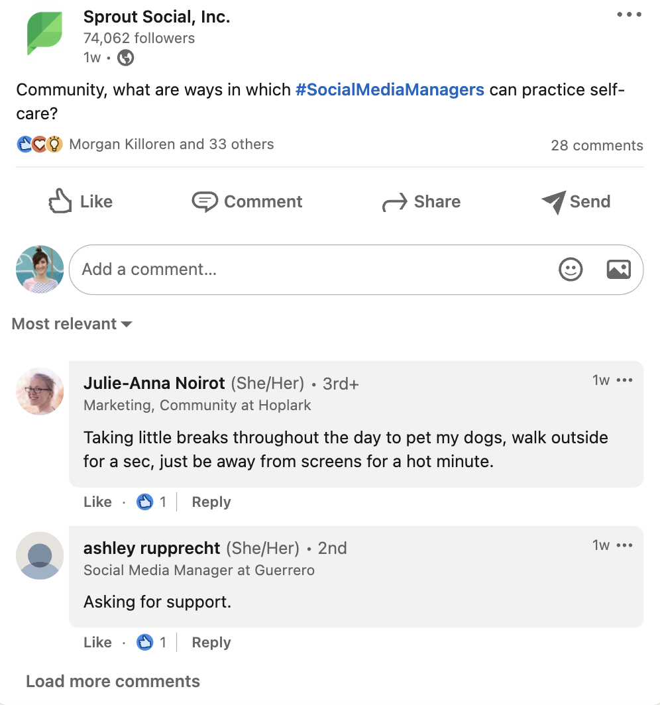Viewport: 660px width, 705px height.
Task: Click the emoji smiley icon in comment box
Action: pyautogui.click(x=571, y=269)
